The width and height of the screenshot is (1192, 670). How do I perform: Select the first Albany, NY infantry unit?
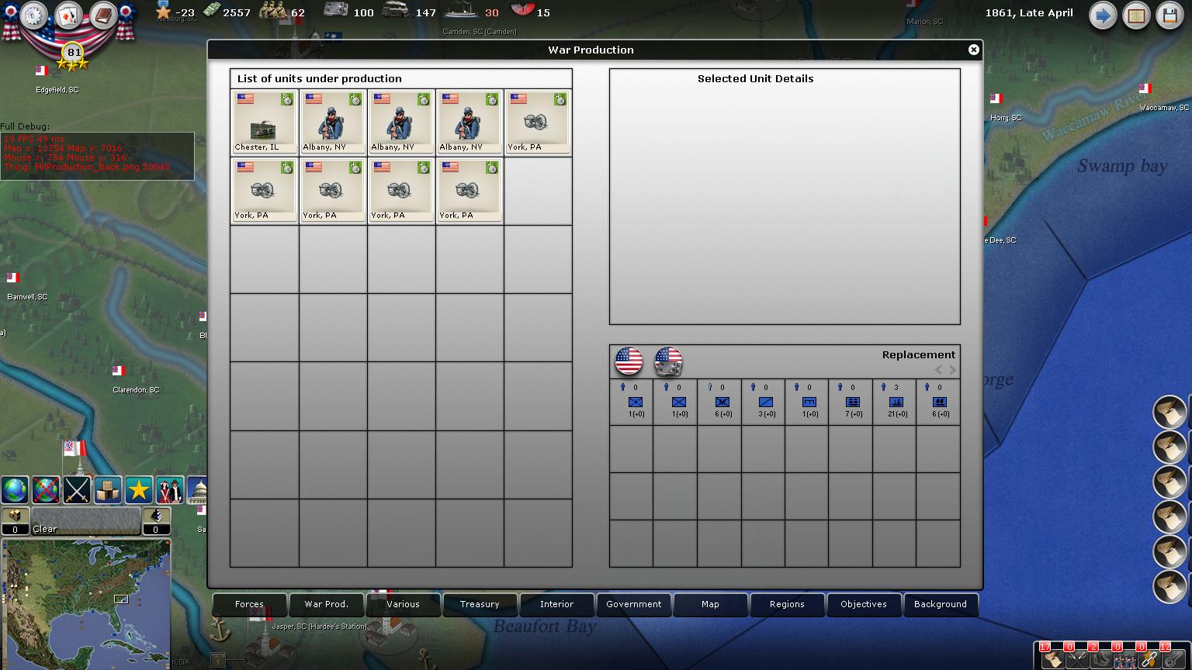333,123
